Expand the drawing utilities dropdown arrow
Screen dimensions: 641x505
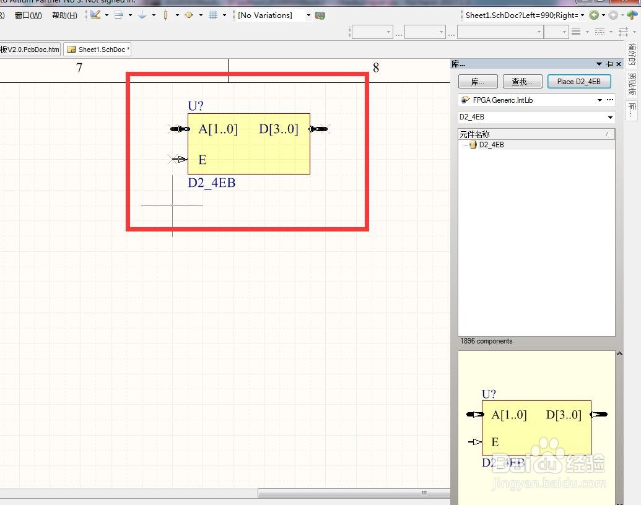pyautogui.click(x=107, y=15)
